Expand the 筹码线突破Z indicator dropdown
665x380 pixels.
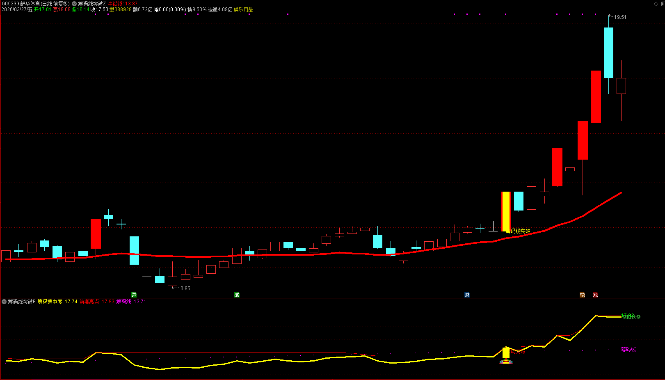74,4
